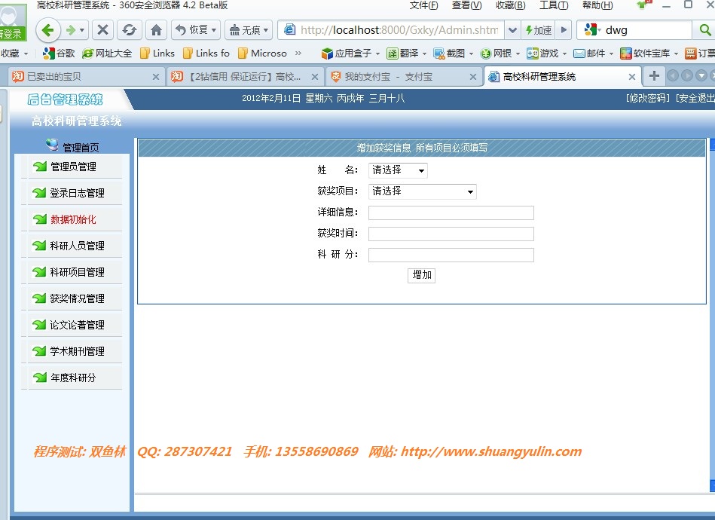
Task: Open a new tab with plus button
Action: pyautogui.click(x=654, y=75)
